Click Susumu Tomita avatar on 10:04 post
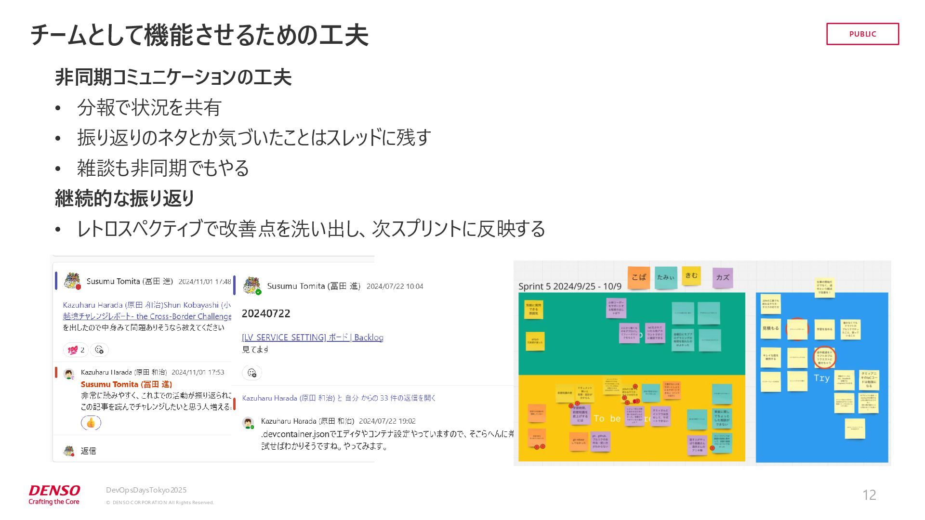The image size is (925, 520). (252, 286)
